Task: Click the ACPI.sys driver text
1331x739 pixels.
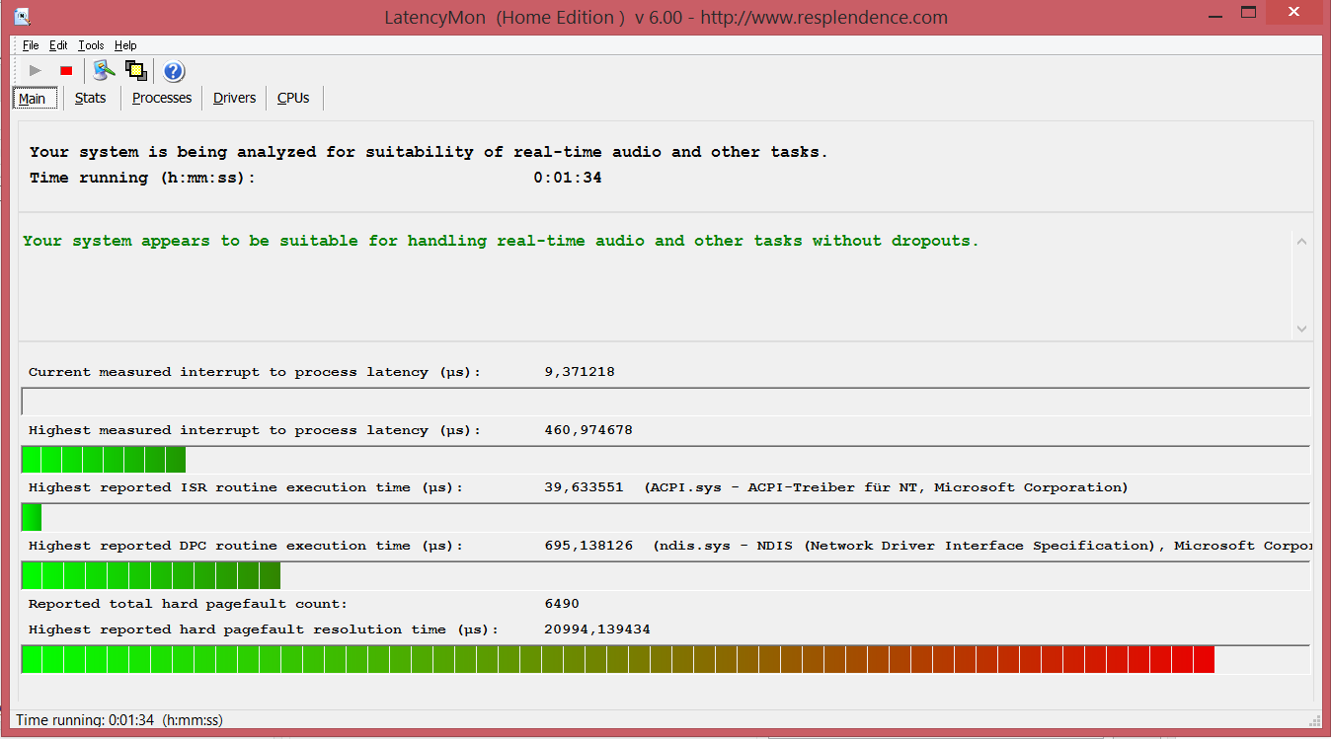Action: [886, 487]
